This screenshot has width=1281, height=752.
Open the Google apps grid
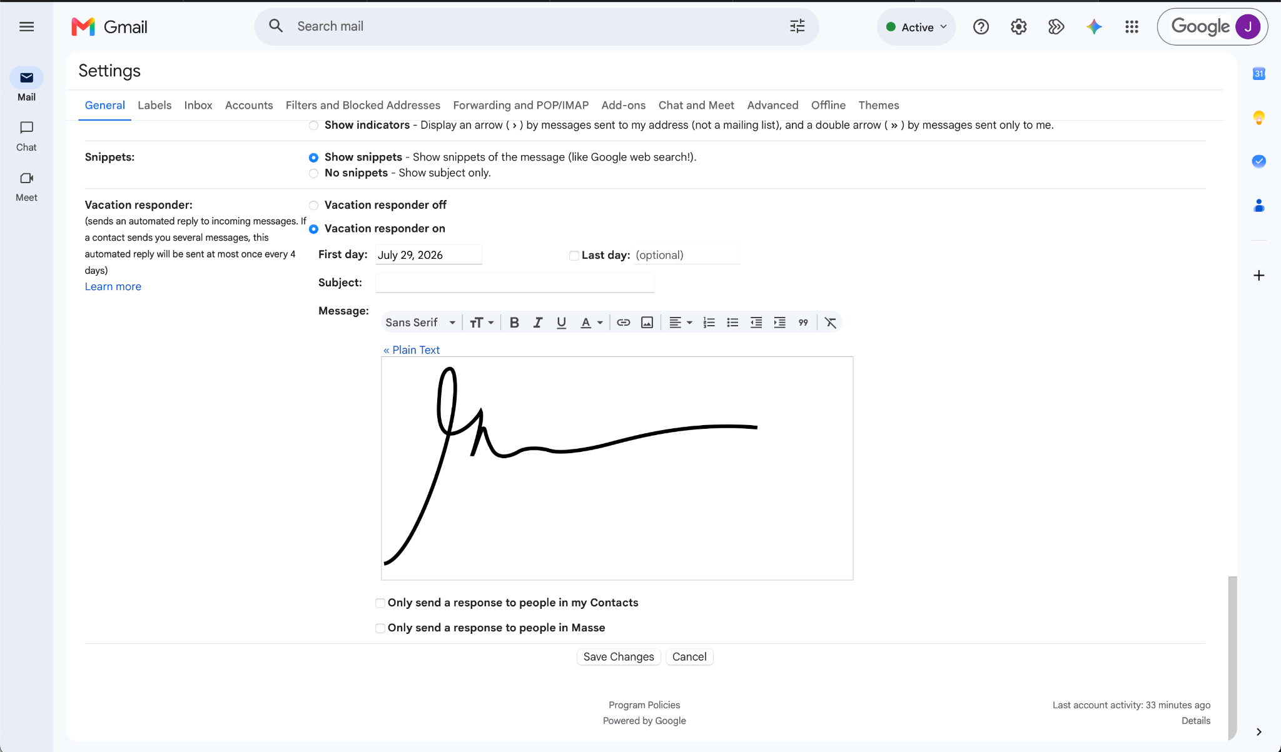pos(1132,27)
